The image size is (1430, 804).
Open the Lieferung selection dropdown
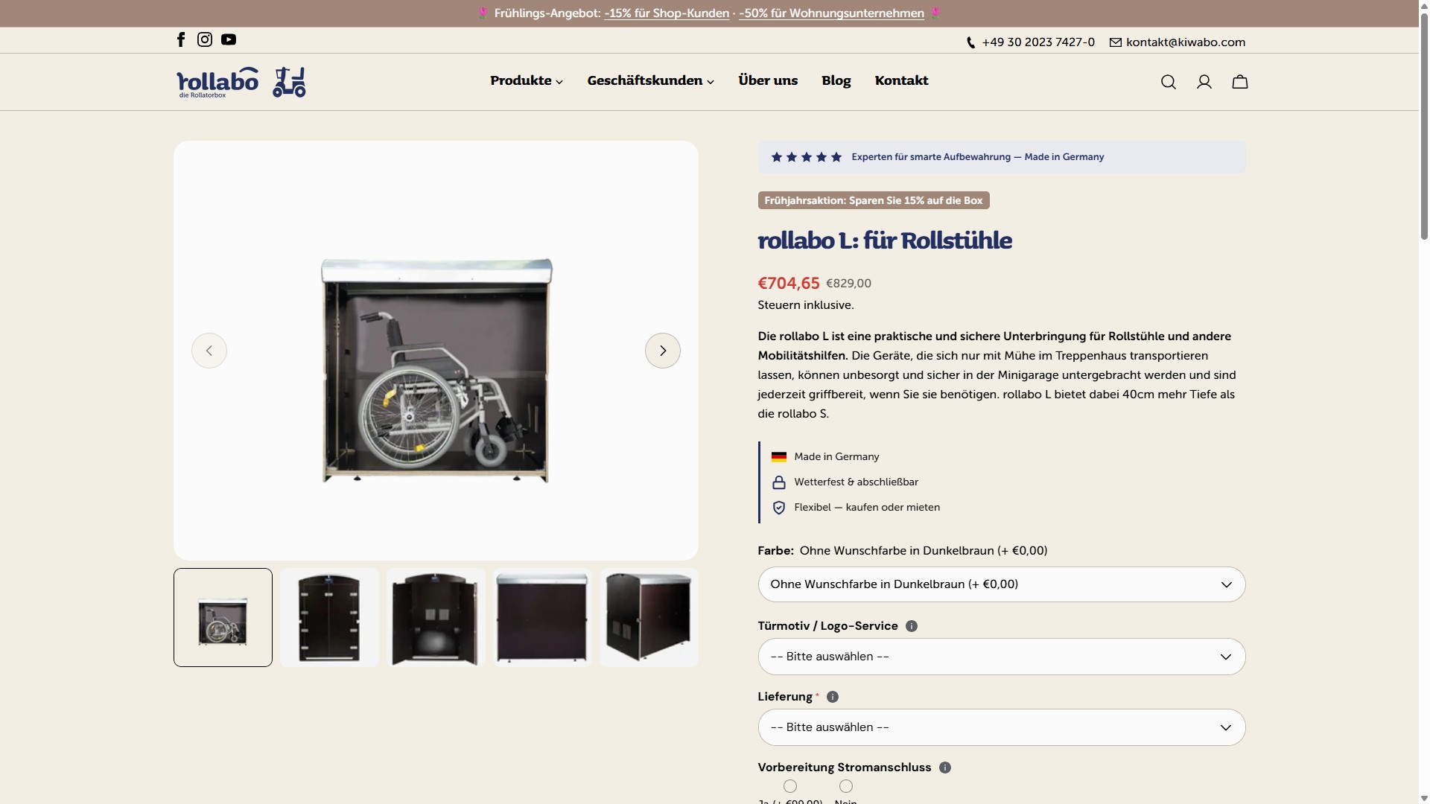[1002, 727]
